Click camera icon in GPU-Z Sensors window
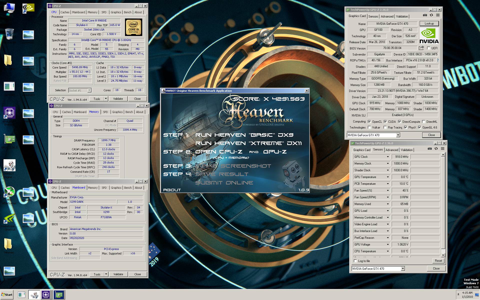The width and height of the screenshot is (480, 300). [x=429, y=149]
